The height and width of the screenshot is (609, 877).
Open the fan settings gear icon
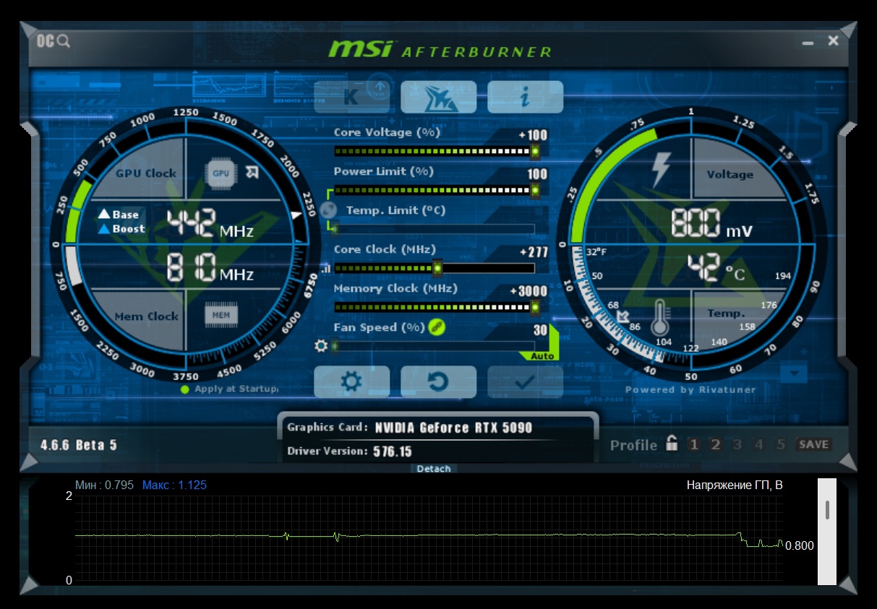[x=321, y=346]
